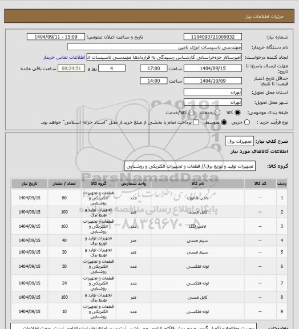The image size is (299, 329).
Task: Select the کابل مسی item in row 8
Action: click(x=197, y=298)
